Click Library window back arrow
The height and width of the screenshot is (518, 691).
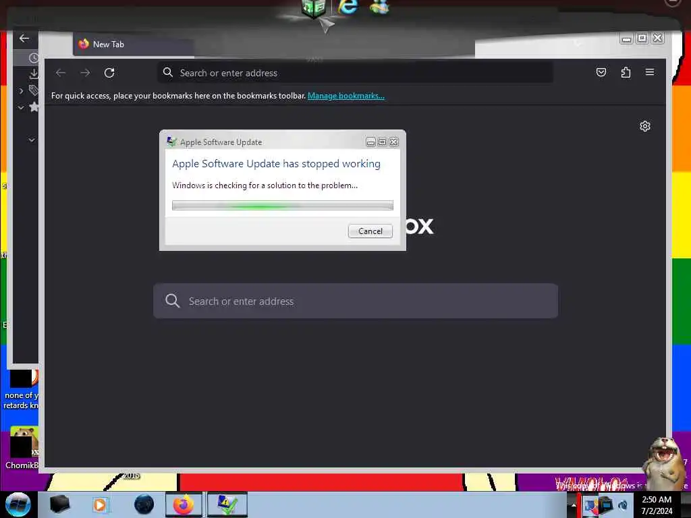(24, 38)
